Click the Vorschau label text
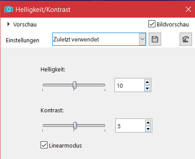 25,25
